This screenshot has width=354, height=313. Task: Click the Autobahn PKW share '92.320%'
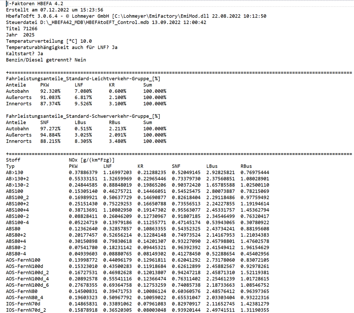50,91
